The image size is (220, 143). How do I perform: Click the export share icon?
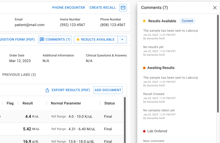coord(47,90)
